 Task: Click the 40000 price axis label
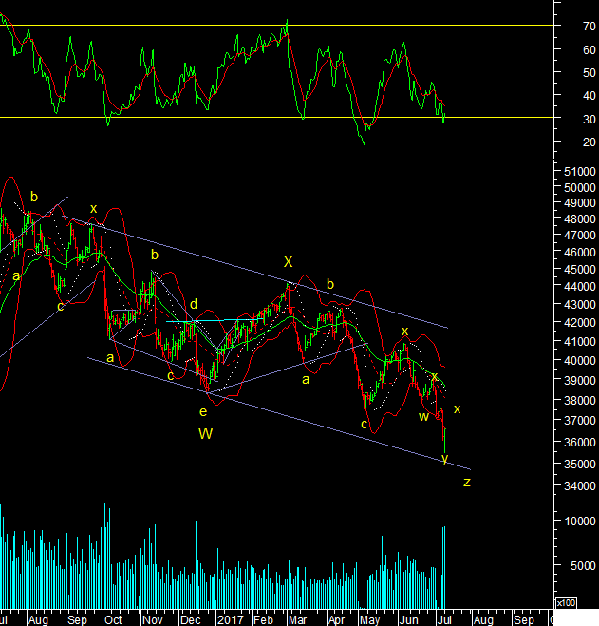click(x=579, y=361)
